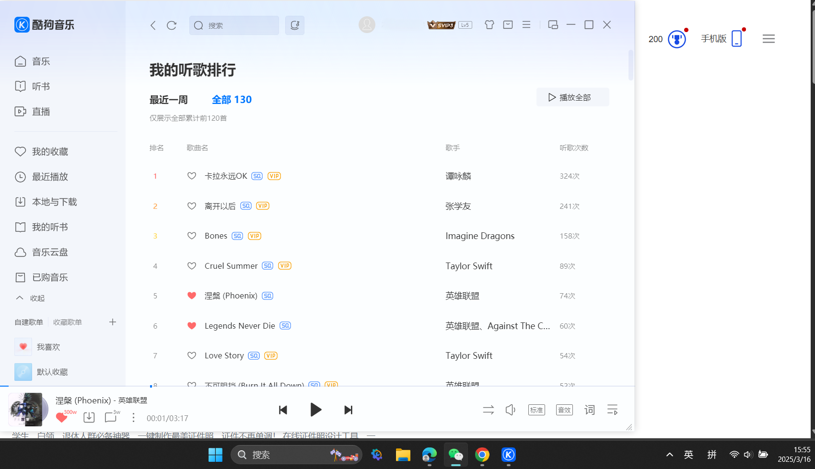Open the download/message dropdown near SVIP badge
This screenshot has height=469, width=815.
[508, 24]
